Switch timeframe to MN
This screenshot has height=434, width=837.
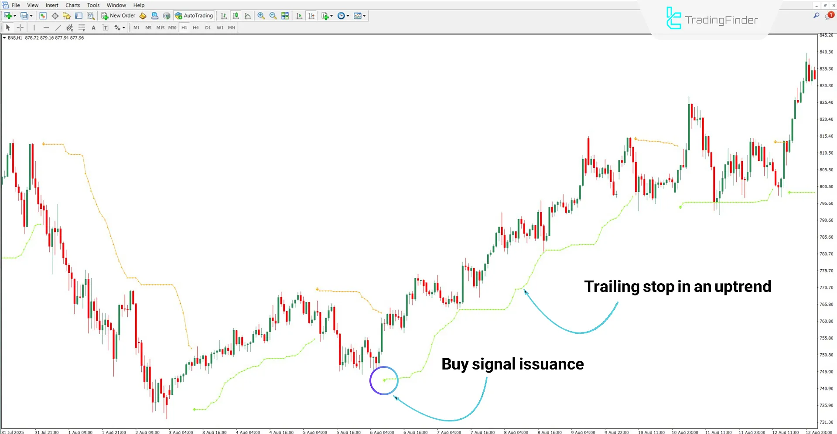[232, 27]
